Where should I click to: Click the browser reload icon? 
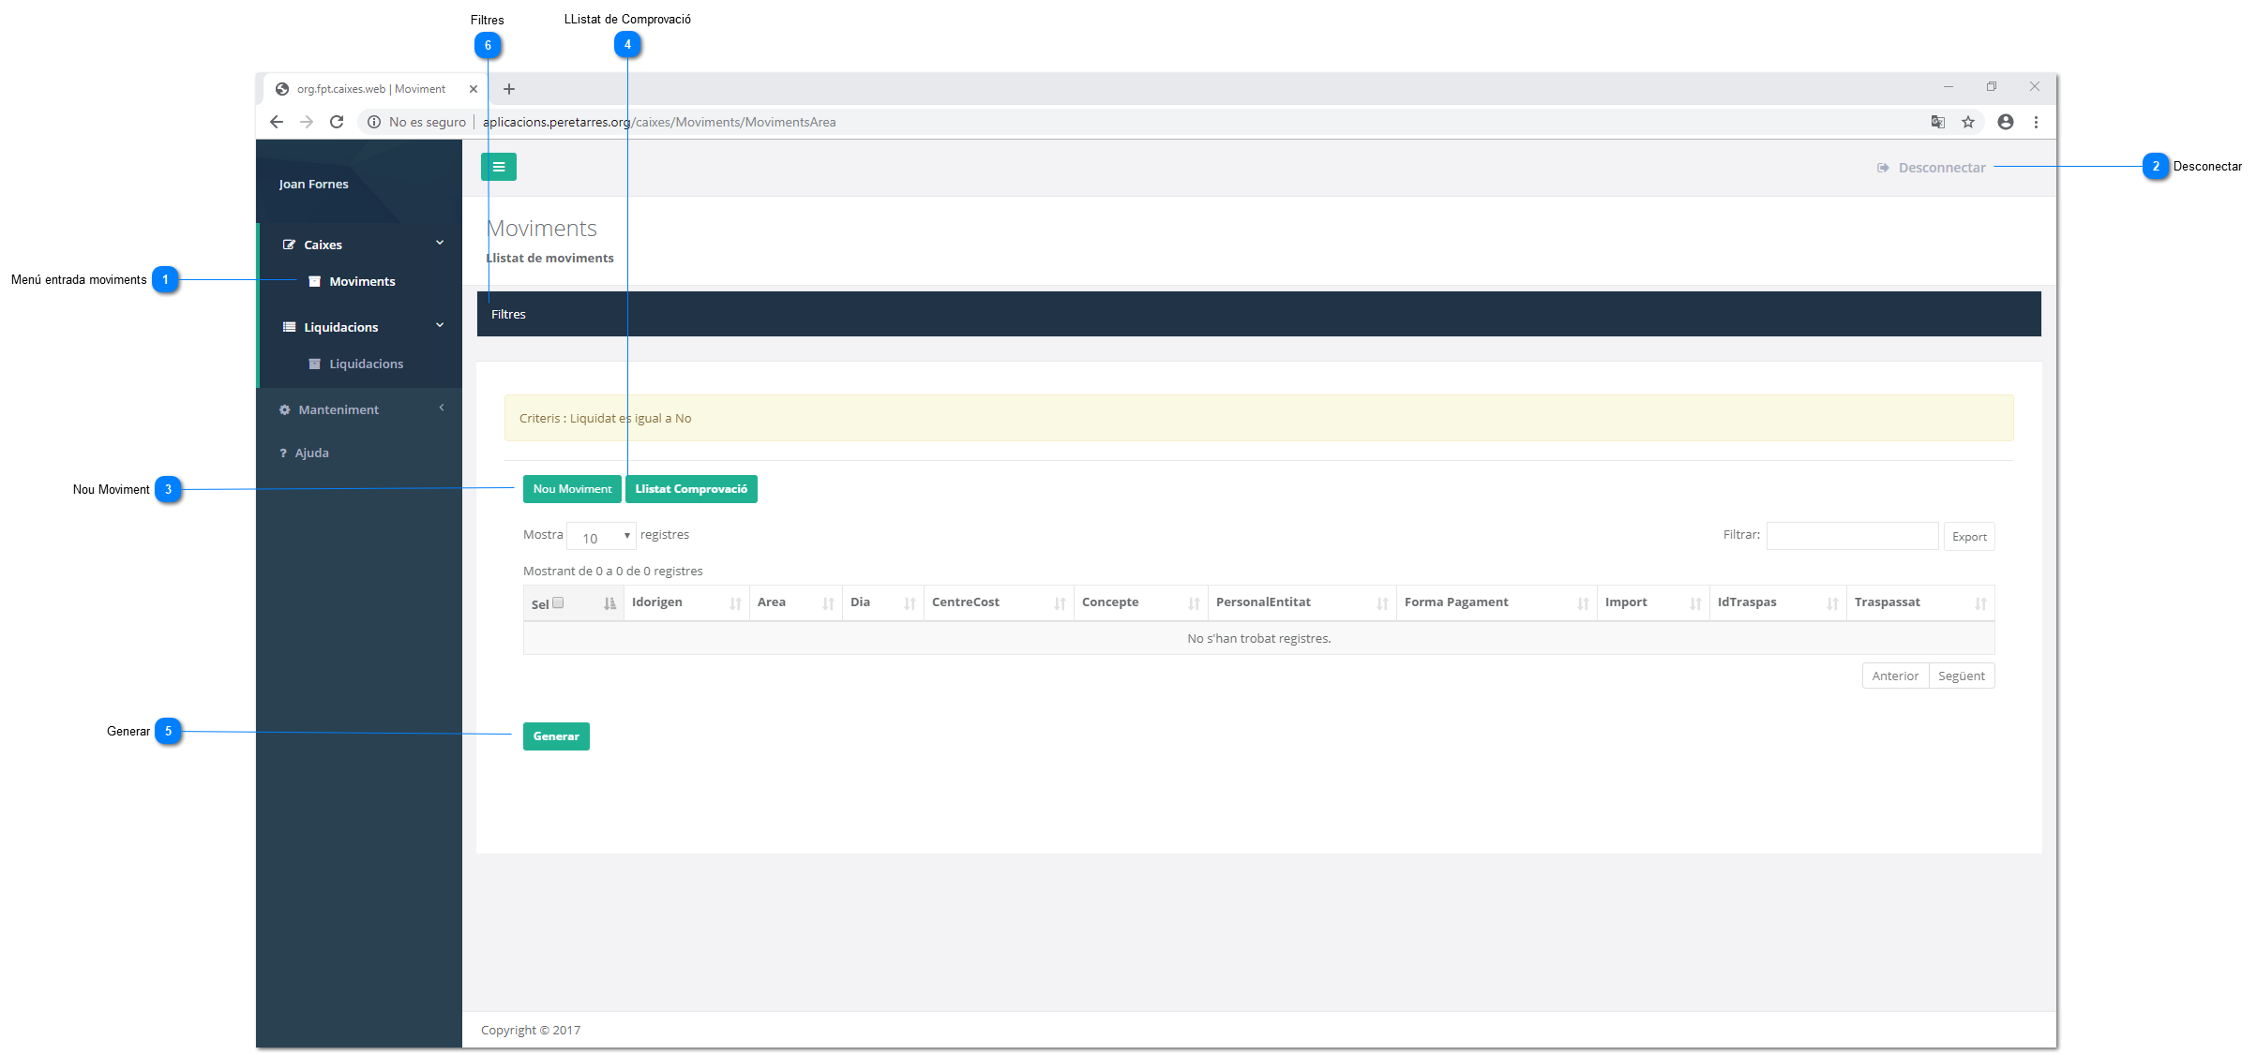click(337, 122)
